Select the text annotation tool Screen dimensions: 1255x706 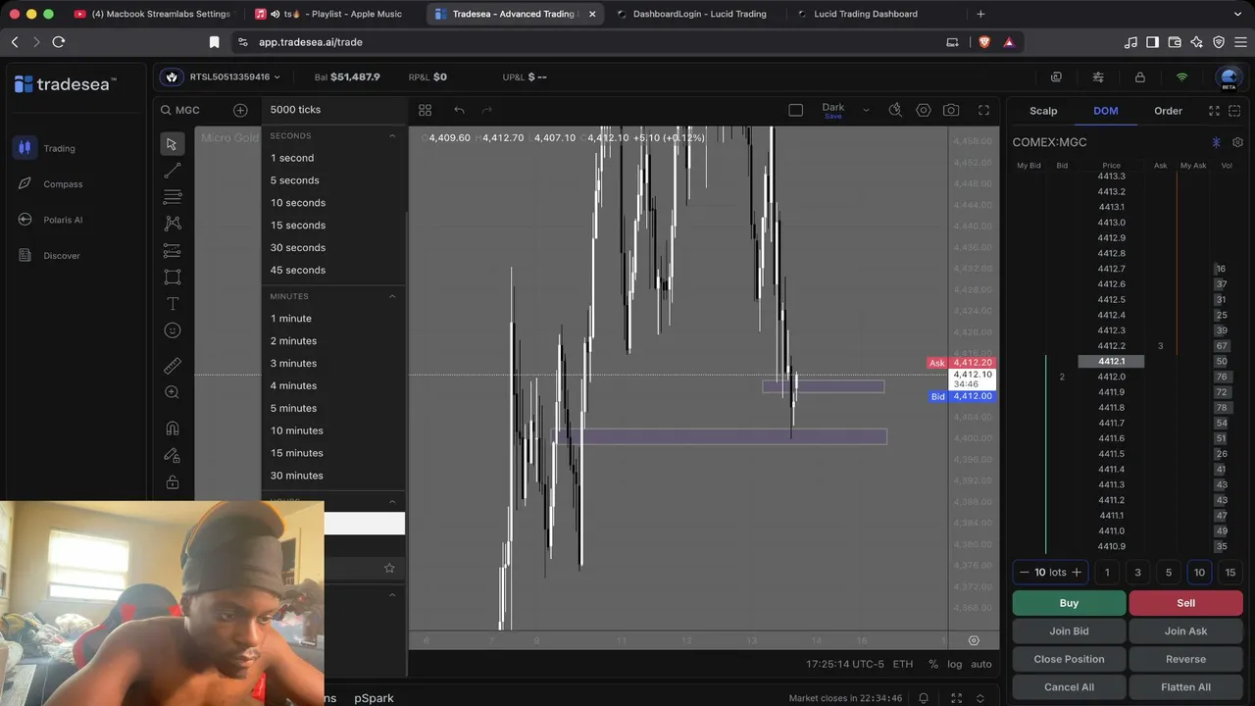[172, 304]
